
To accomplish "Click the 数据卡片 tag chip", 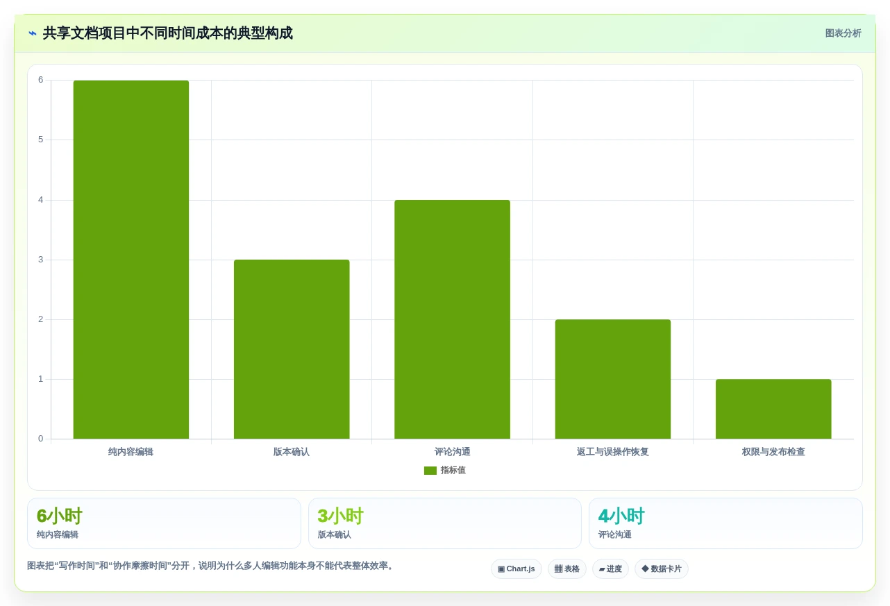I will click(662, 569).
